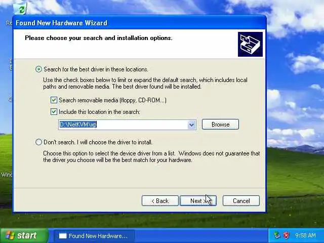Screen dimensions: 324x243
Task: Click the Recycle Bin desktop icon
Action: click(x=20, y=8)
